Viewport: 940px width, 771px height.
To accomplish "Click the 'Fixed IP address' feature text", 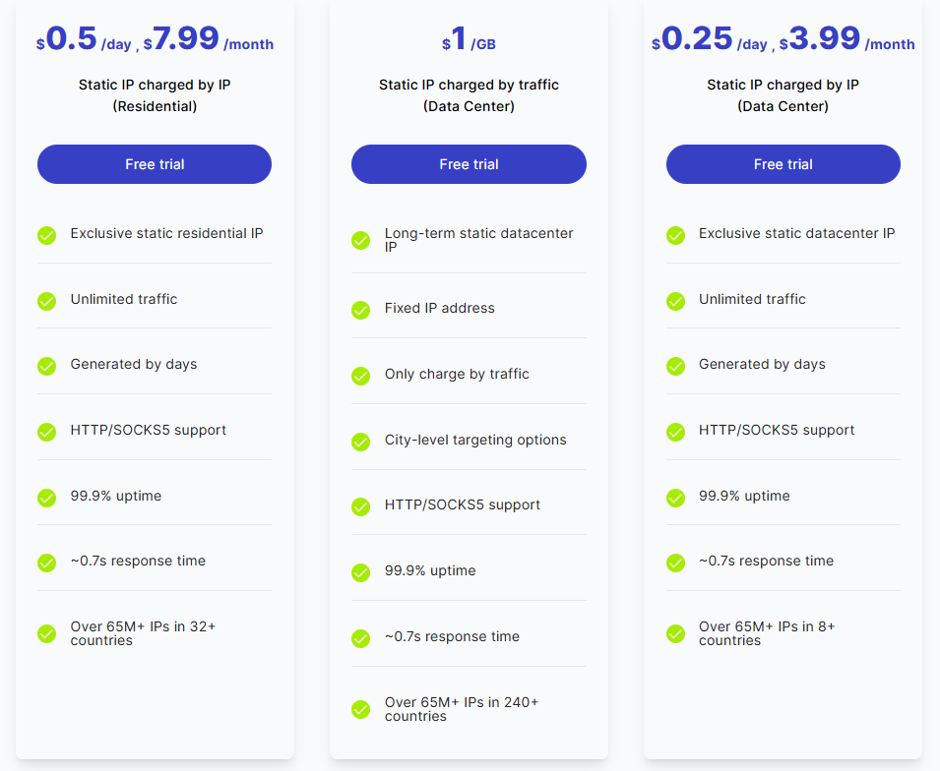I will [x=439, y=308].
